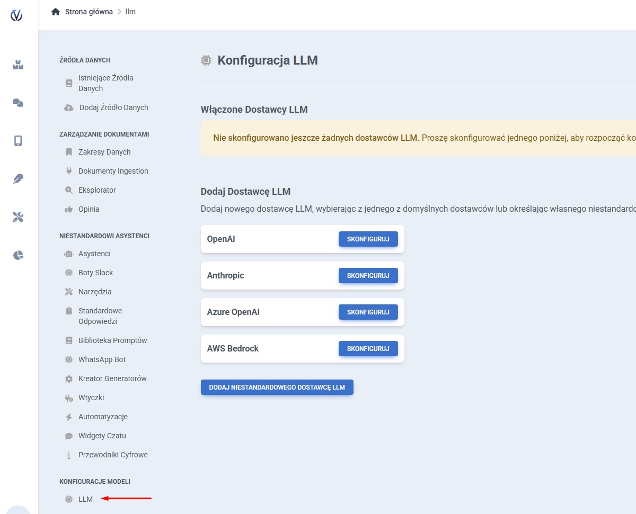The image size is (636, 514).
Task: Click Dodaj Niestandardowego Dostawcę LLM button
Action: coord(277,387)
